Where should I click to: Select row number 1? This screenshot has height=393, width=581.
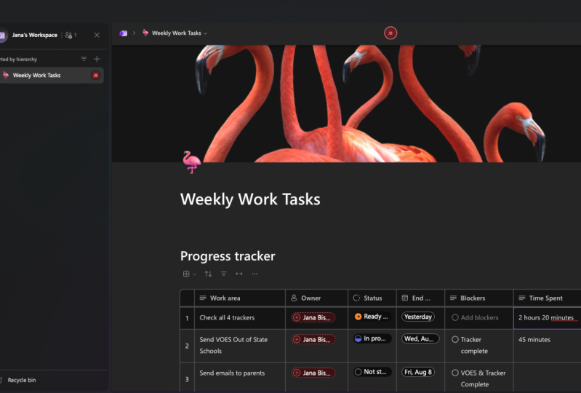[x=187, y=318]
